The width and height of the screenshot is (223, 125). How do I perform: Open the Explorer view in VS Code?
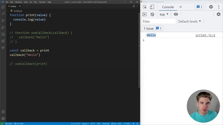point(3,7)
